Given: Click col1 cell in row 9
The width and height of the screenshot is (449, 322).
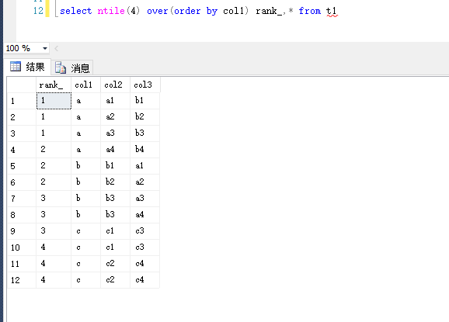Looking at the screenshot, I should 86,231.
